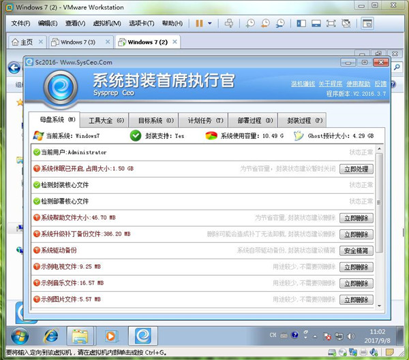409x360 pixels.
Task: Open the 帮助(H) menu
Action: tap(172, 23)
